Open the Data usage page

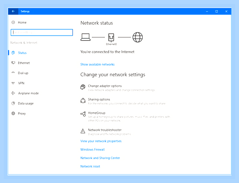pyautogui.click(x=26, y=103)
